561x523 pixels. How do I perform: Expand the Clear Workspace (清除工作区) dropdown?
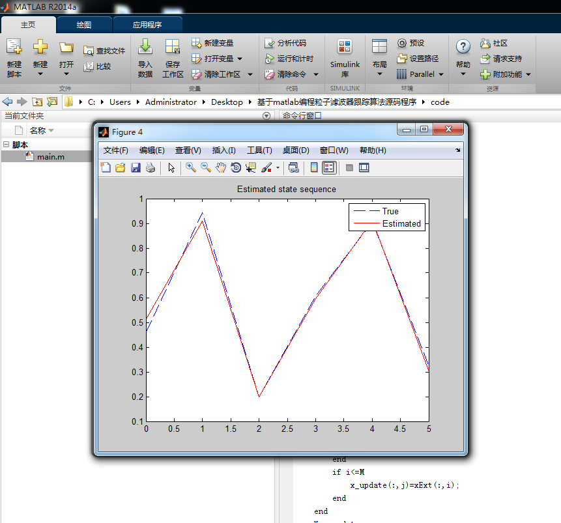point(250,74)
